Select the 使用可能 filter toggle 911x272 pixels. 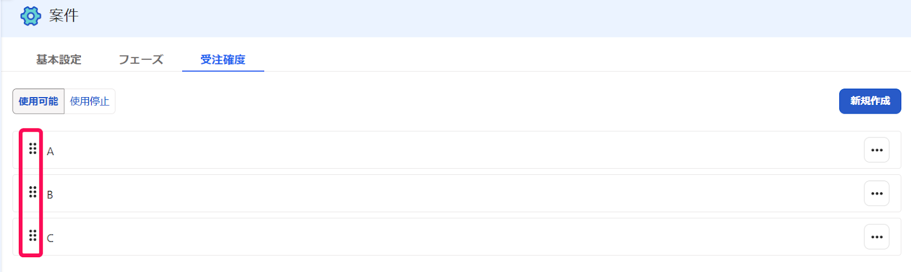(38, 101)
